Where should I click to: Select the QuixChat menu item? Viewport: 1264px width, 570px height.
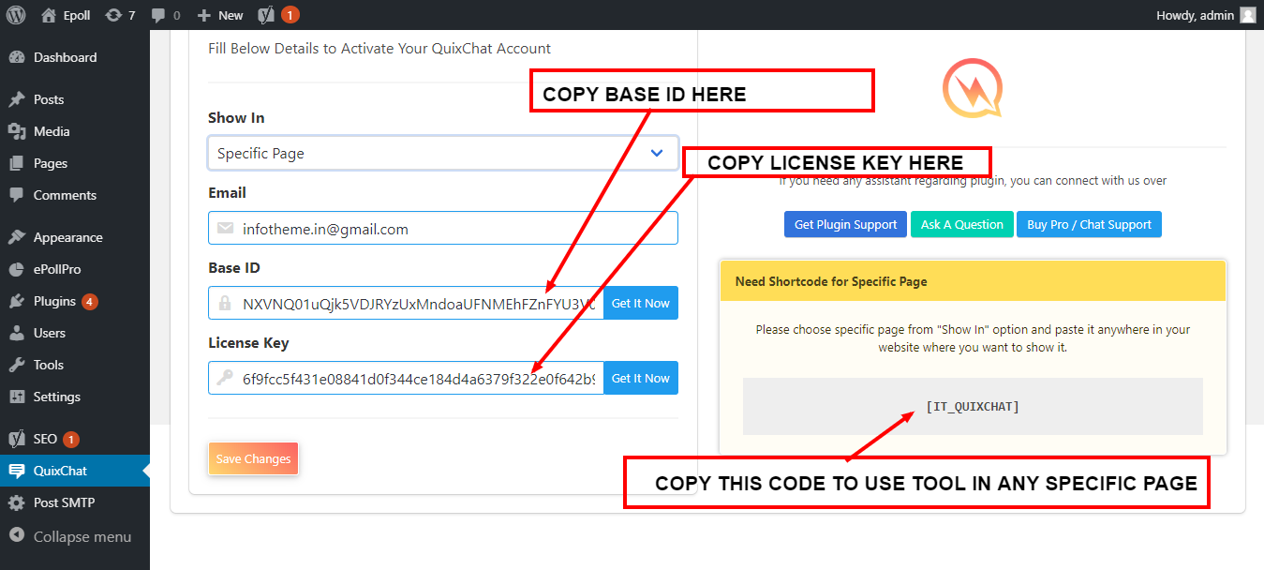click(x=75, y=471)
